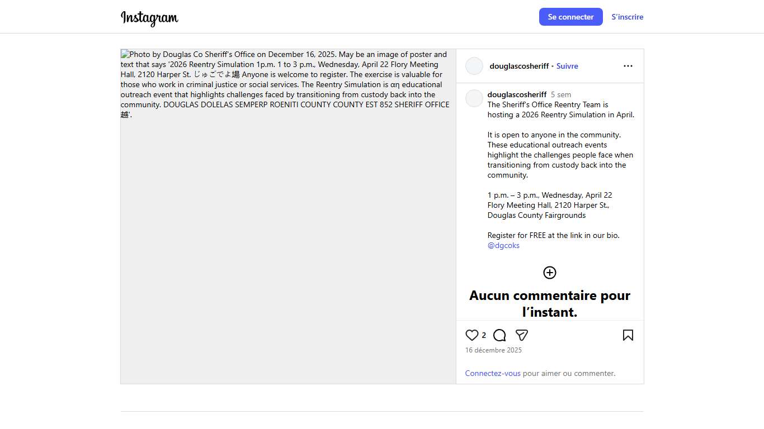This screenshot has width=764, height=429.
Task: Open the three-dot more options menu
Action: coord(628,66)
